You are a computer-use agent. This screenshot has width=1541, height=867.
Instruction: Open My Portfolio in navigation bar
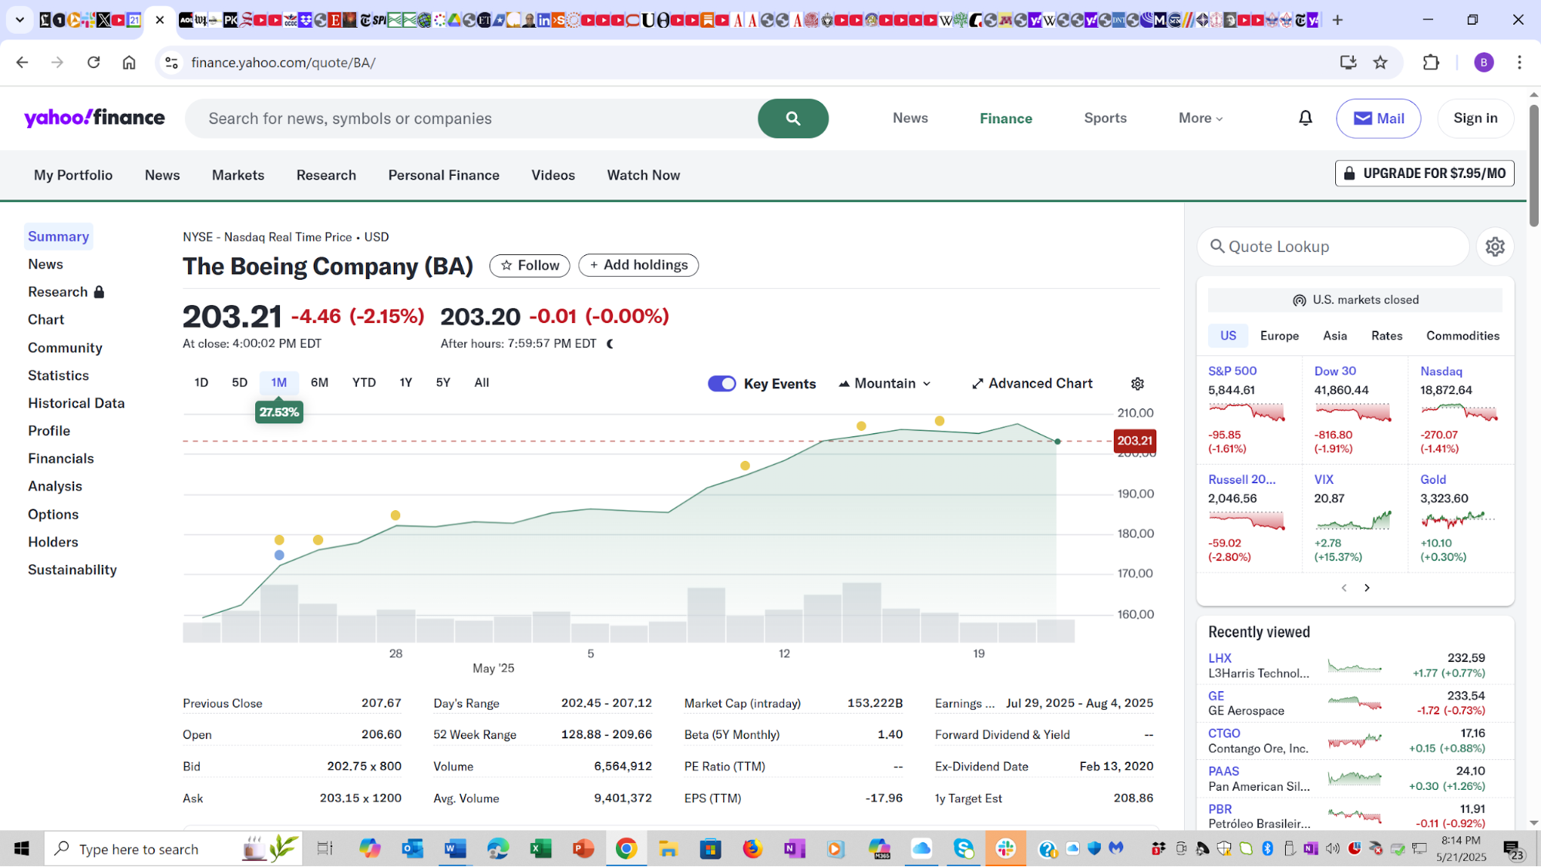(x=73, y=176)
